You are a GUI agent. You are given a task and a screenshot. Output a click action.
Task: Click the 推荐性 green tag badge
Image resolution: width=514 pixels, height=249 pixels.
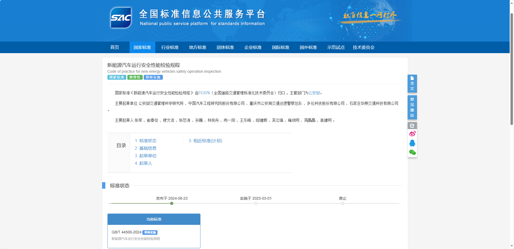(135, 77)
